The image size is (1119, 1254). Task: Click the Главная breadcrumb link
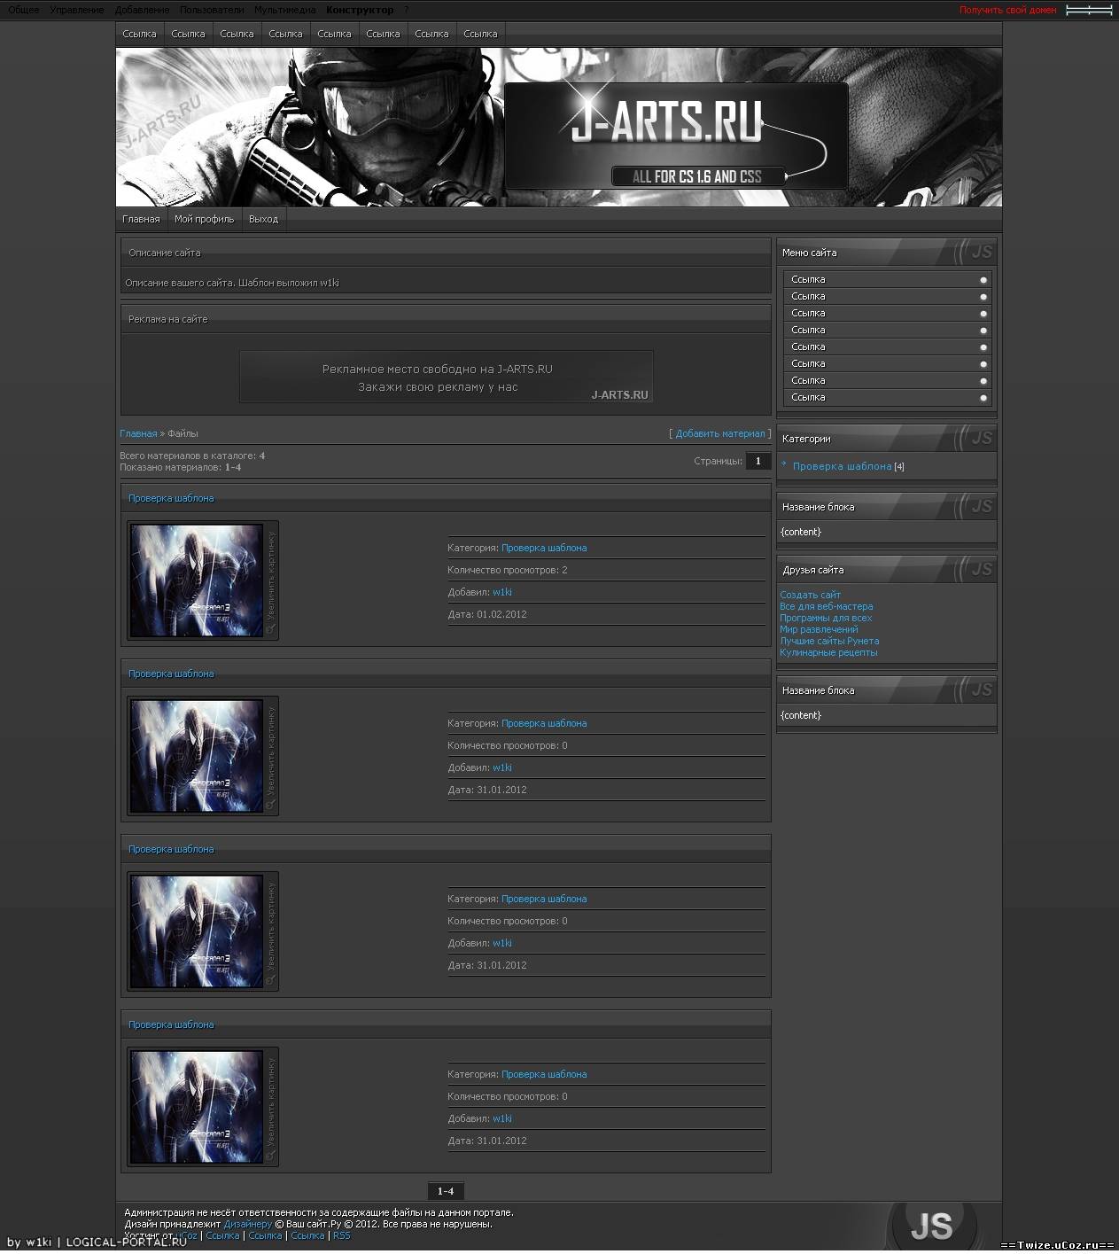tap(138, 433)
